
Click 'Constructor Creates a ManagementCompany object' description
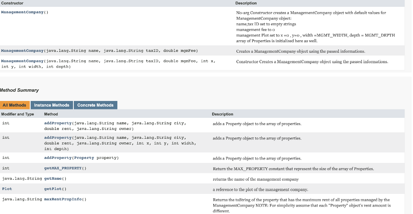click(312, 62)
